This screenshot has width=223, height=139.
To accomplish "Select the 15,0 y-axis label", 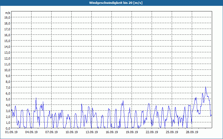I will coord(8,41).
